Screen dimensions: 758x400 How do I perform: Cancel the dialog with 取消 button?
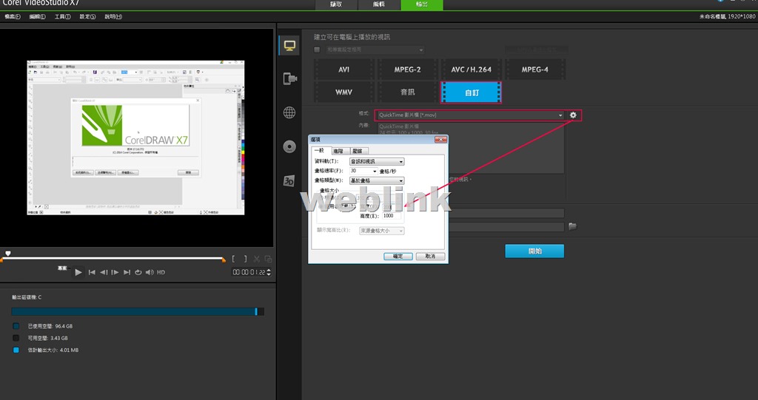(430, 257)
